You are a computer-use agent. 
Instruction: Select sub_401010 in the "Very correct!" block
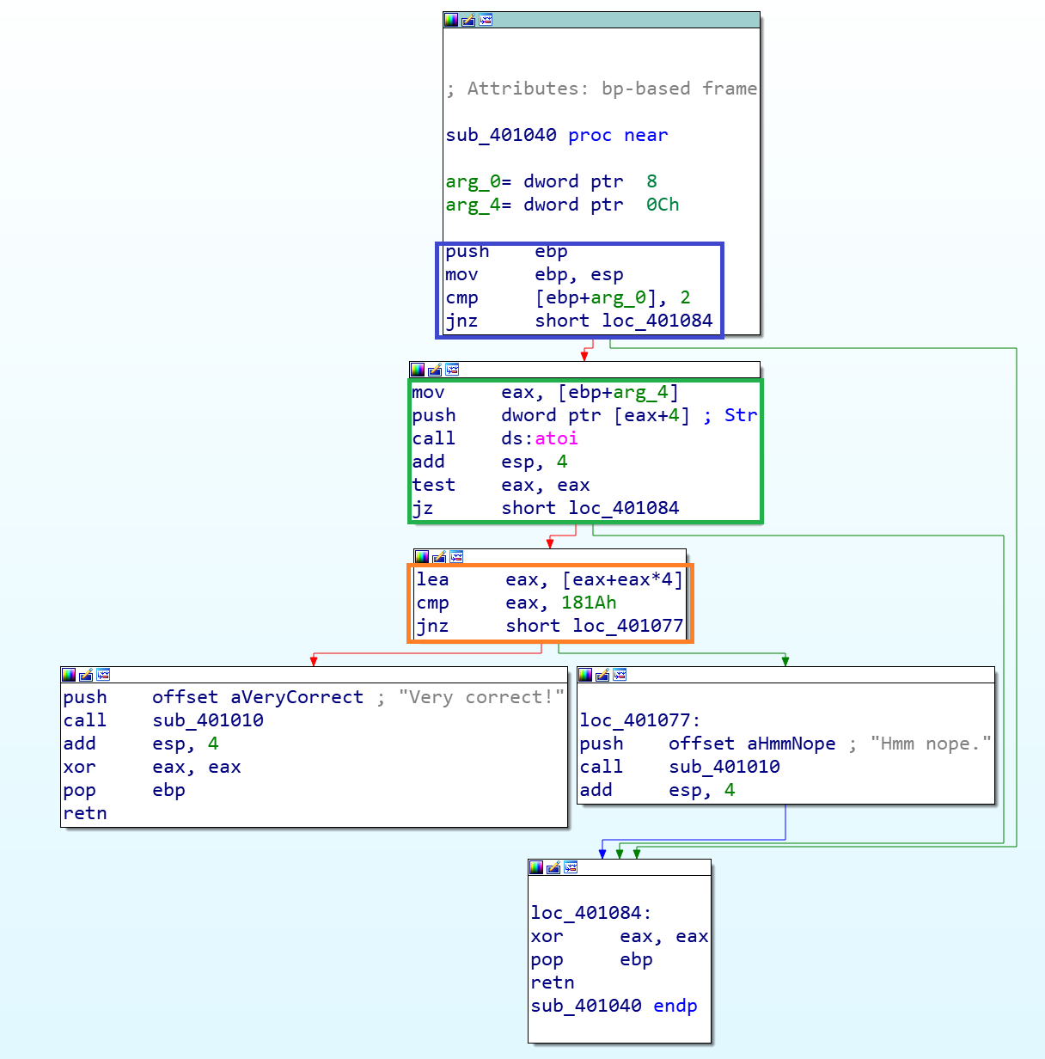point(207,720)
